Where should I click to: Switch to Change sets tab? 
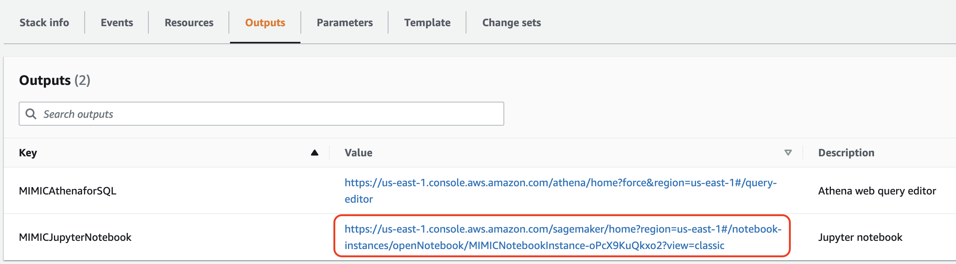click(x=511, y=22)
